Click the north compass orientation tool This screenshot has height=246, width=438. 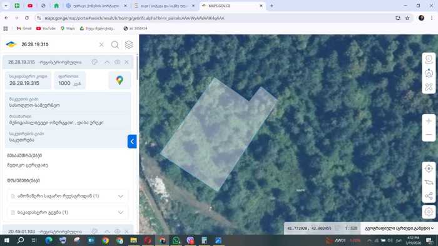(429, 73)
